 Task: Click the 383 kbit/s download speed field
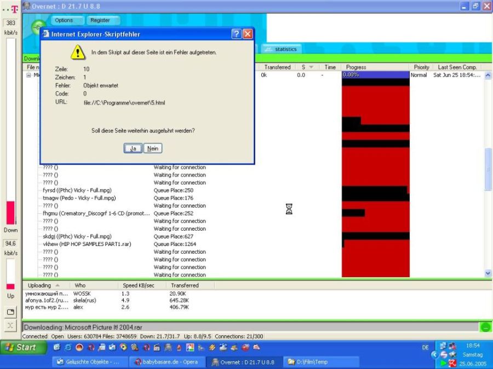[11, 23]
